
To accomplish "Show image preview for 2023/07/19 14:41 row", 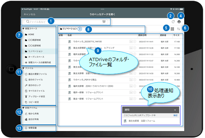I will 131,41.
